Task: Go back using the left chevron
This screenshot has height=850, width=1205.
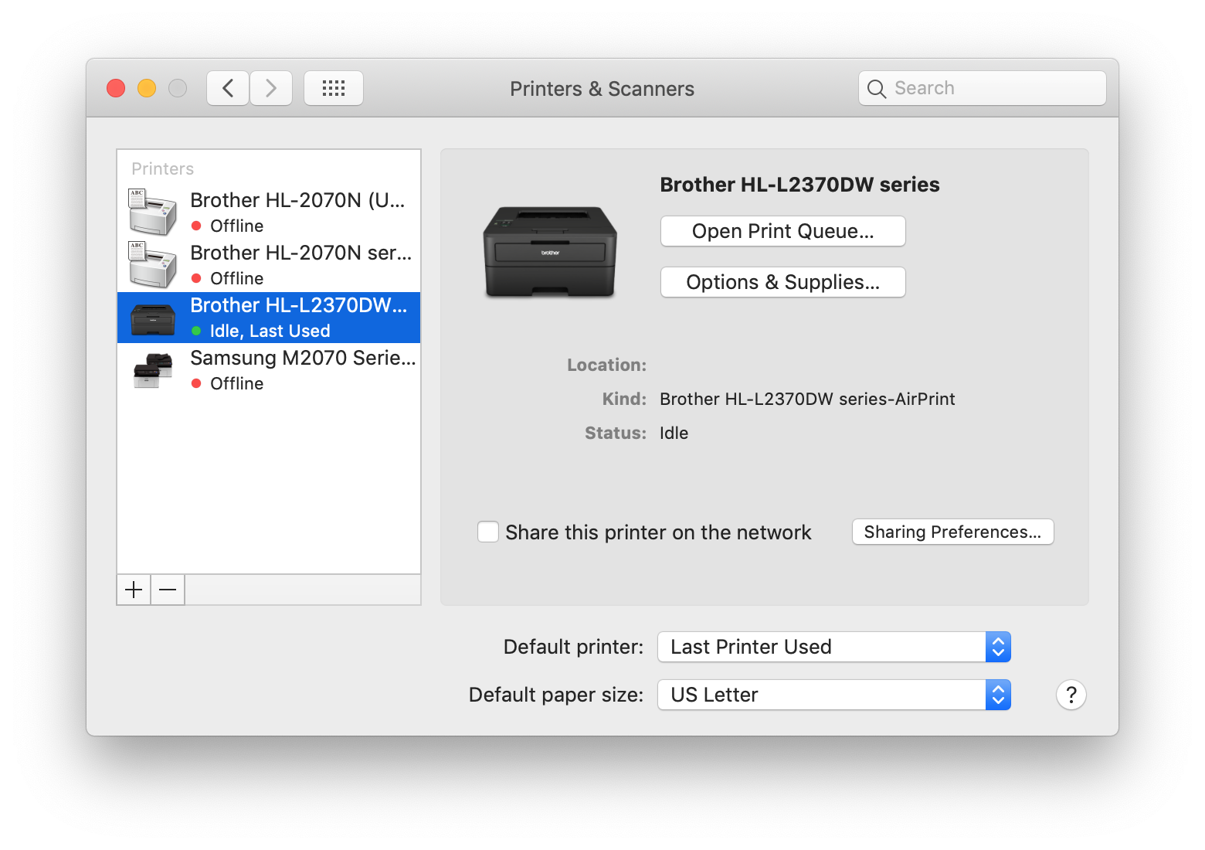Action: point(228,88)
